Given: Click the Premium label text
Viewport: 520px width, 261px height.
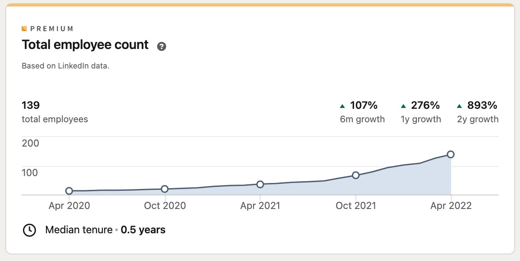Looking at the screenshot, I should [x=52, y=29].
